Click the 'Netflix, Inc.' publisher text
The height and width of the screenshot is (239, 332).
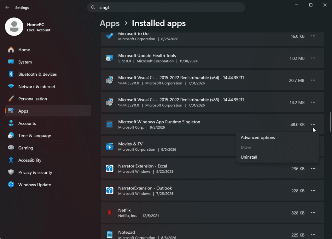[127, 216]
